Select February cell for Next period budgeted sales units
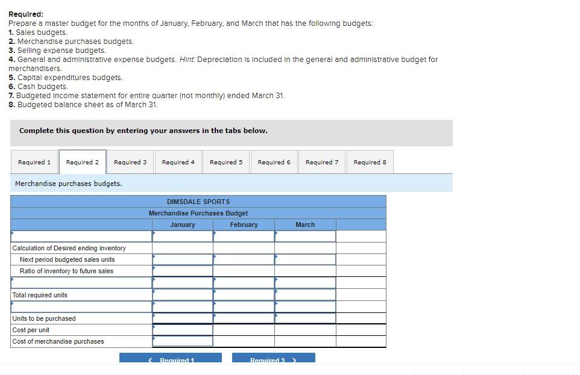This screenshot has width=580, height=375. 244,259
